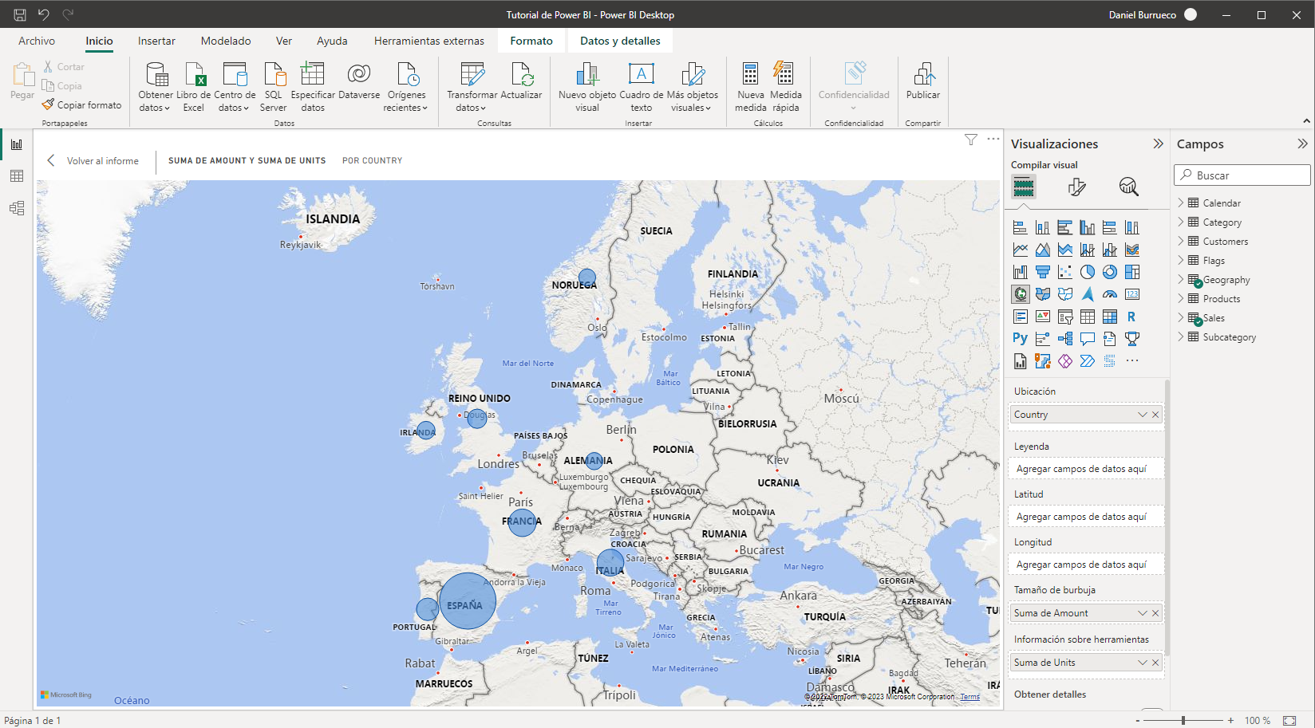Switch to the data table view icon
This screenshot has height=728, width=1315.
pos(17,176)
